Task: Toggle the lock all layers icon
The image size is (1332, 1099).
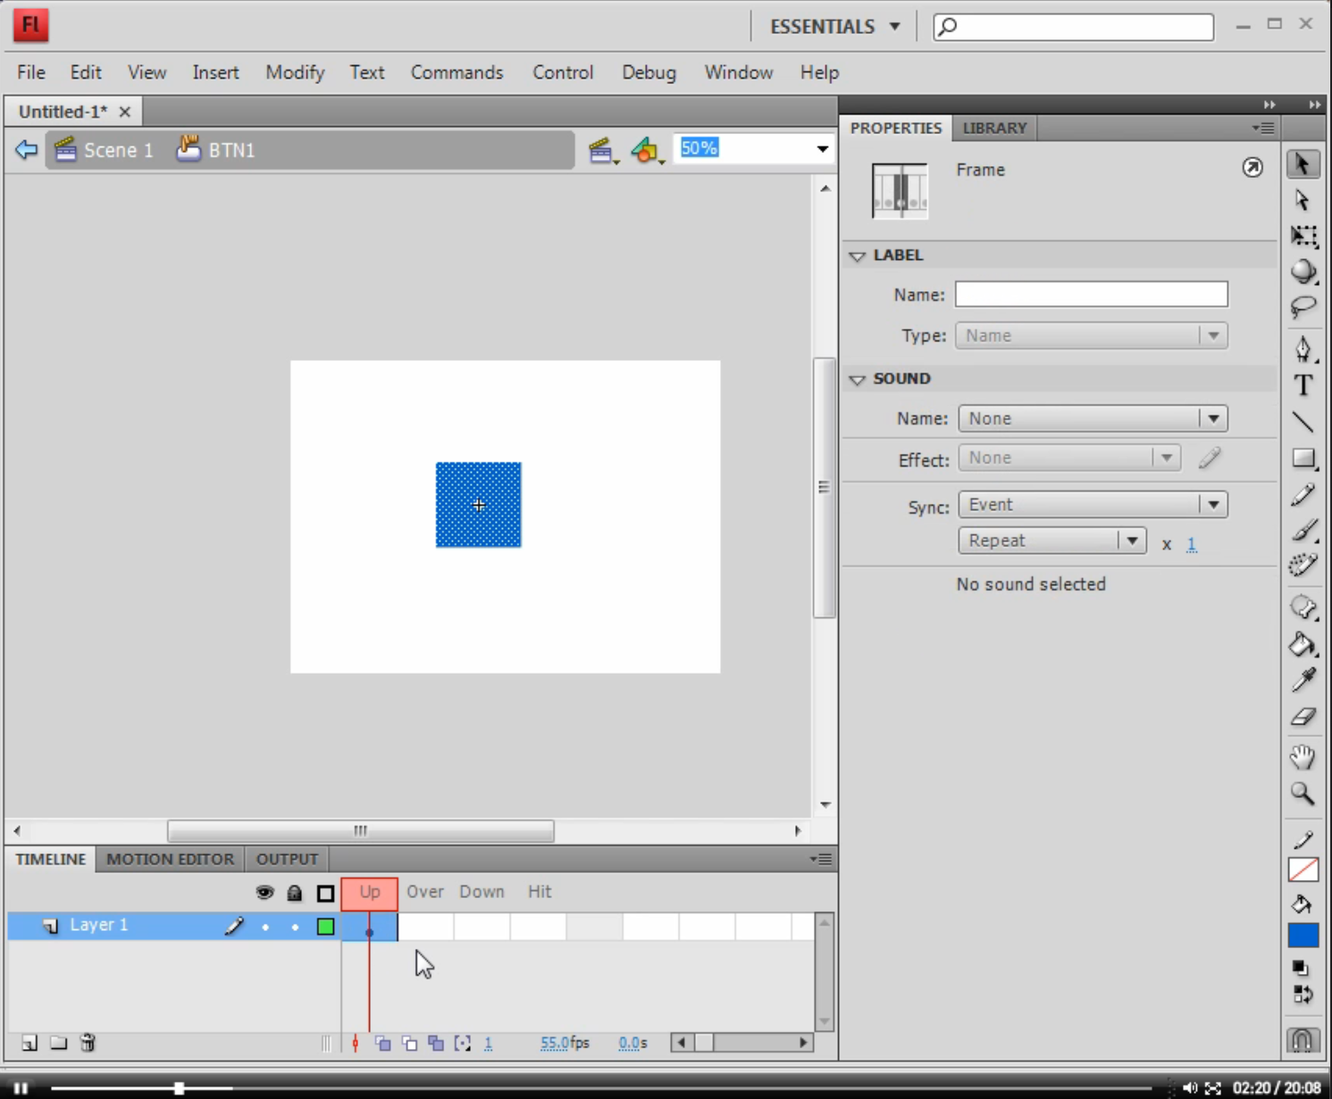Action: (294, 893)
